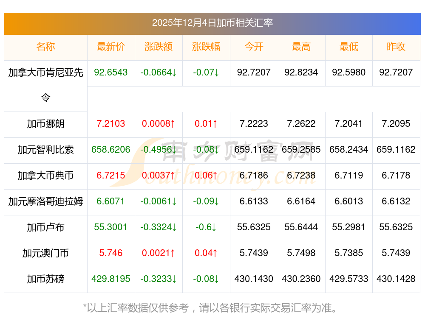The width and height of the screenshot is (425, 321).
Task: Click the 加币卢布 change percent -0.6↓
Action: (206, 227)
